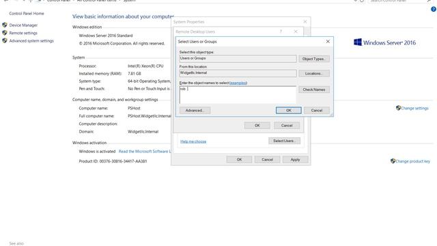Select the Product ID text
Image resolution: width=437 pixels, height=246 pixels.
tap(113, 161)
